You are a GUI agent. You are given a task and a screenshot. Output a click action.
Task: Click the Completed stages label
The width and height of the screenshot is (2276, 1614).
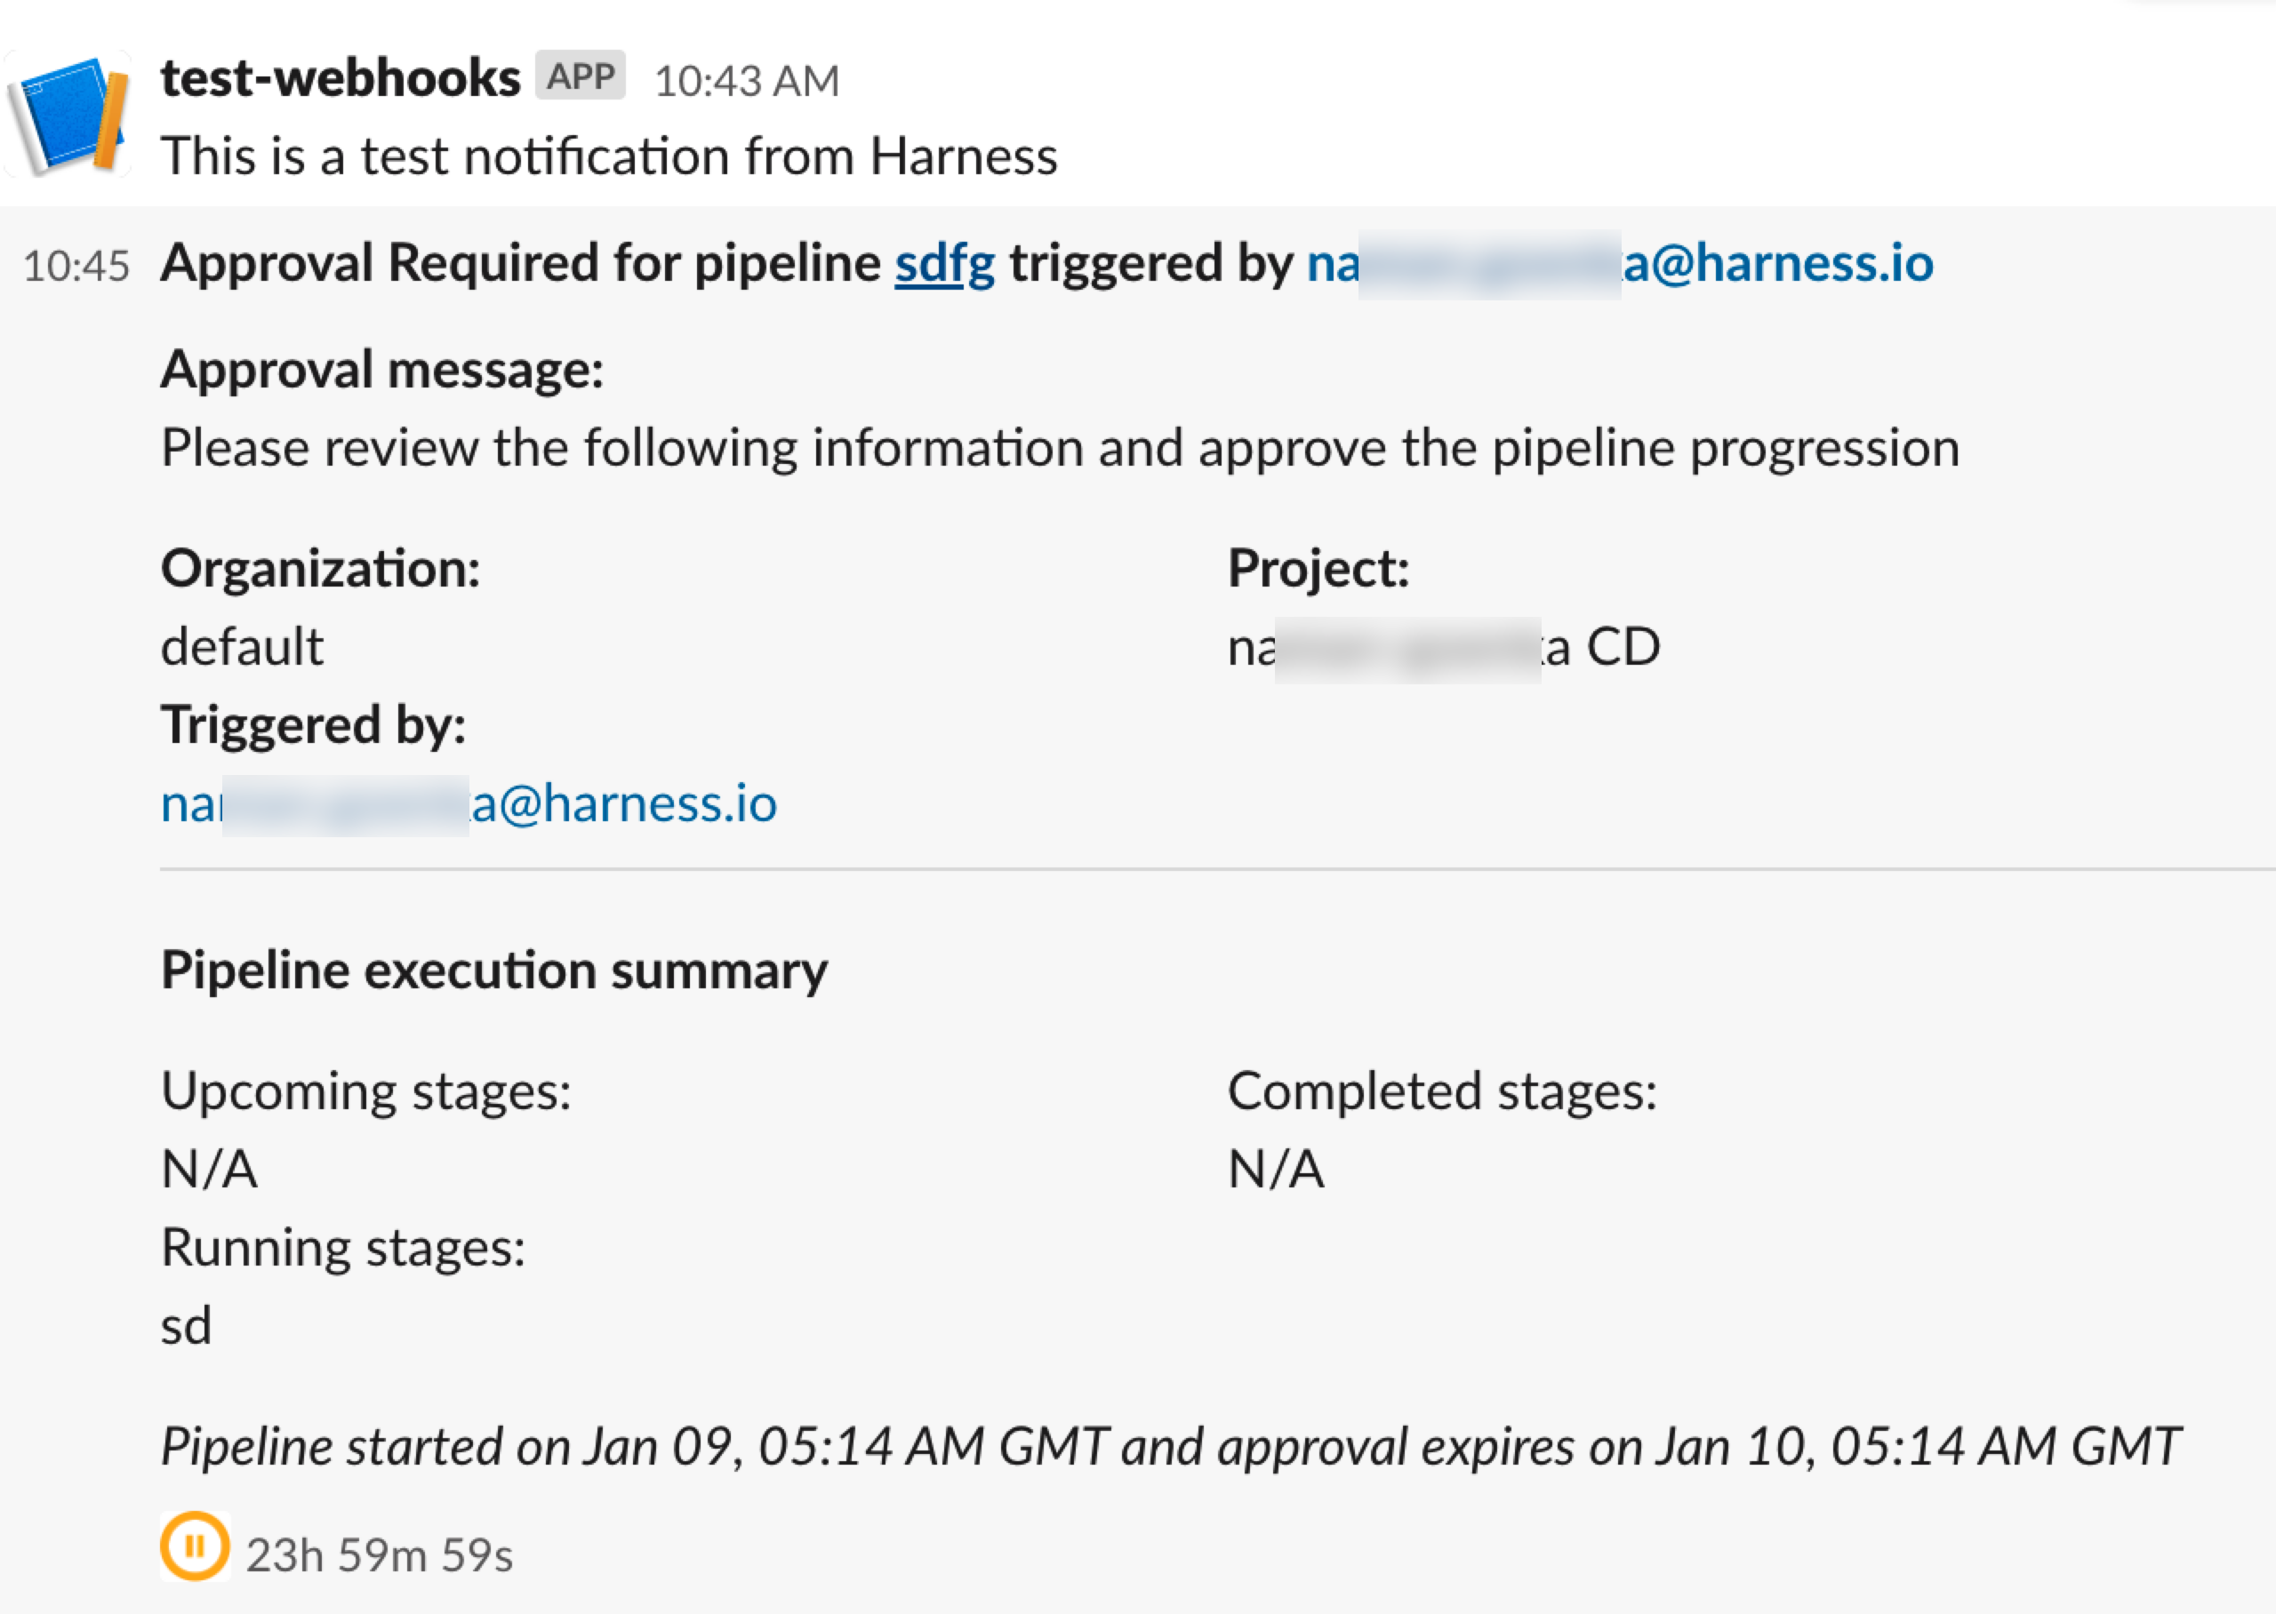1442,1091
